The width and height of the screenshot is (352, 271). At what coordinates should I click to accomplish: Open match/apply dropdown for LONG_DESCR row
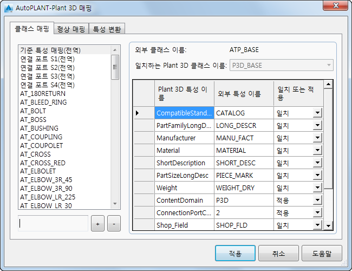point(317,125)
